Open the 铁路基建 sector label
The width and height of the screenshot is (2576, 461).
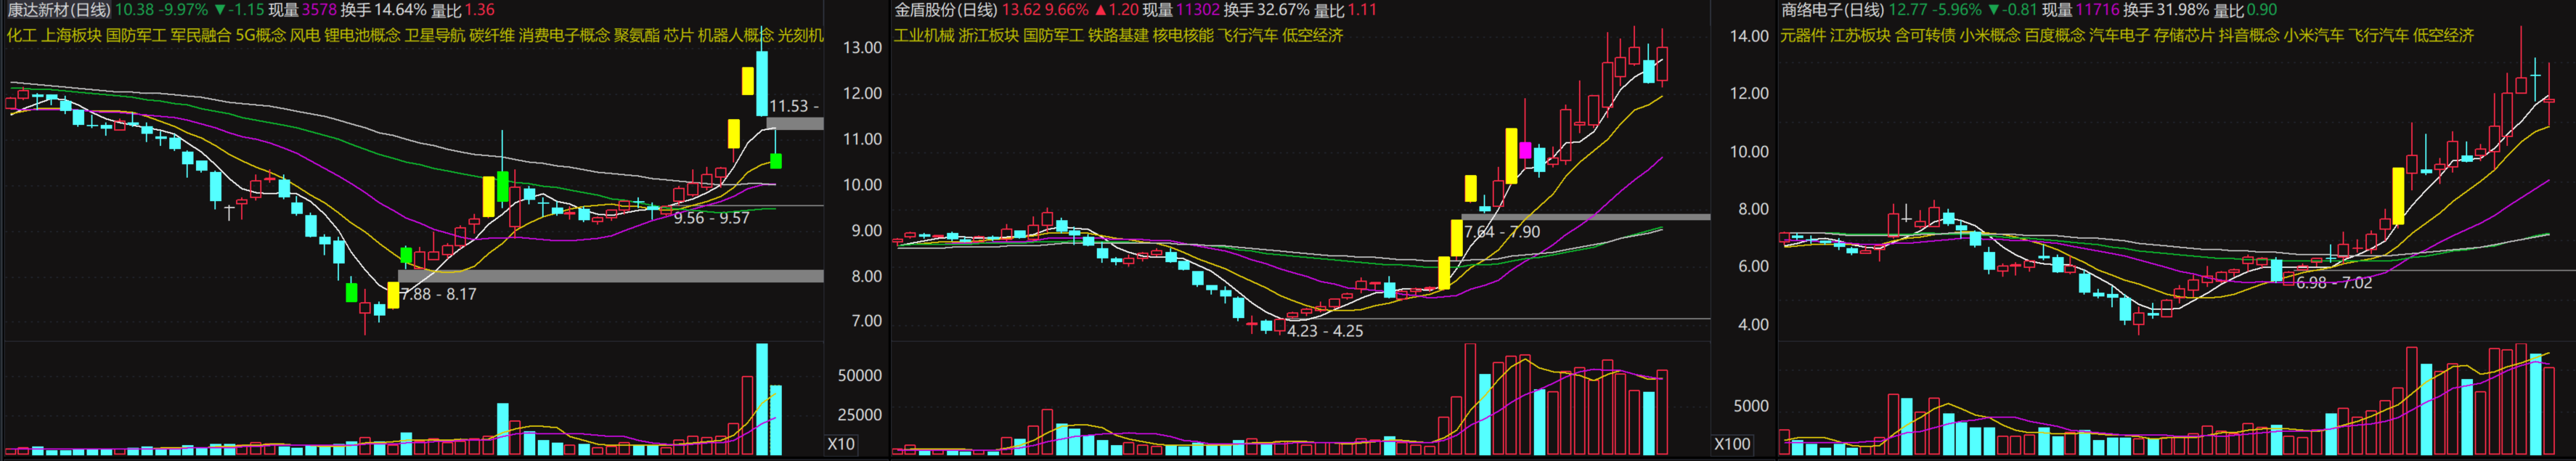click(1118, 35)
